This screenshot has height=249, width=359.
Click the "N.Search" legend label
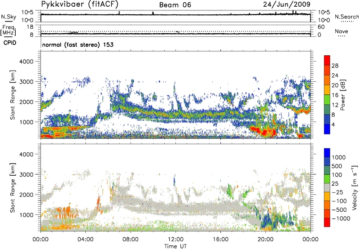point(346,17)
